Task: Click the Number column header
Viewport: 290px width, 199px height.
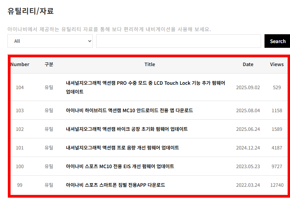Action: (x=19, y=64)
